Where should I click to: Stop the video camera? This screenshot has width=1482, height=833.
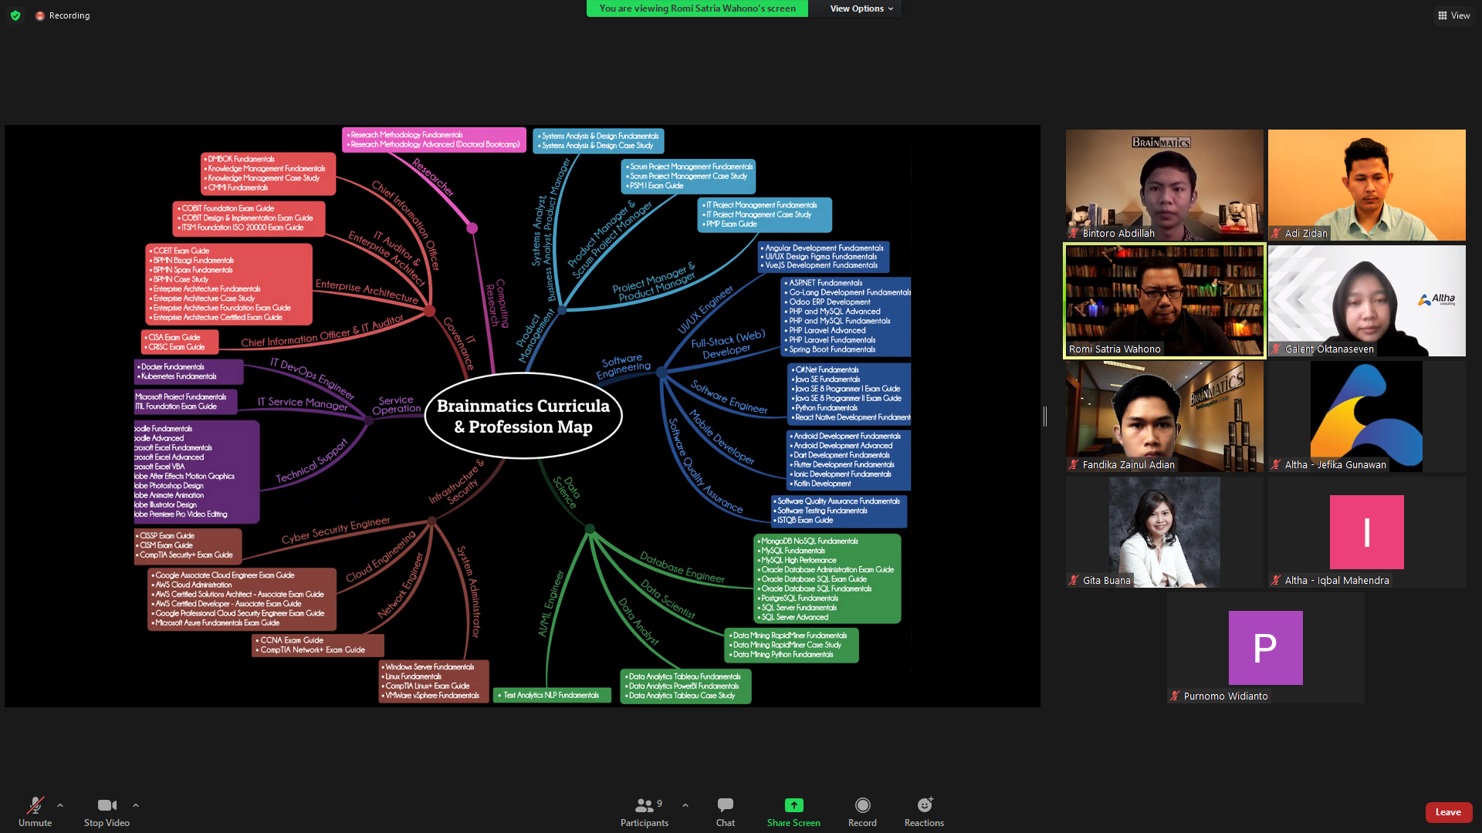click(x=107, y=806)
